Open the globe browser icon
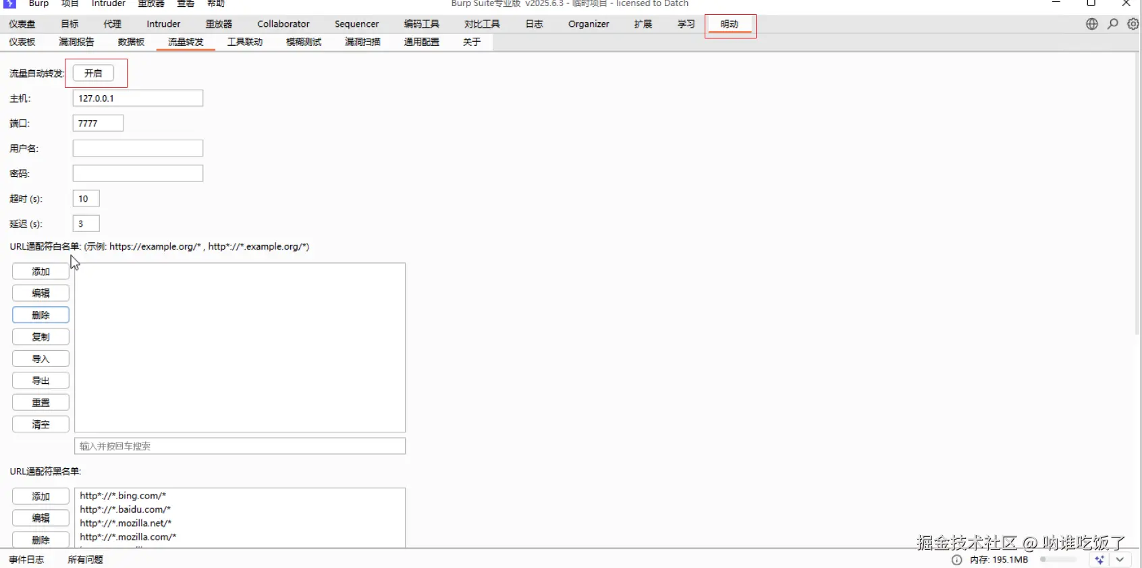The height and width of the screenshot is (568, 1142). [1092, 24]
